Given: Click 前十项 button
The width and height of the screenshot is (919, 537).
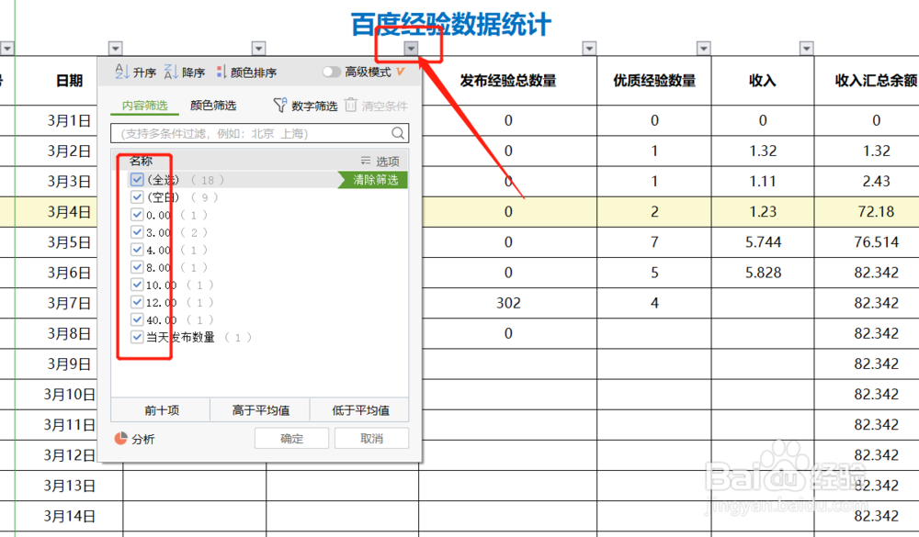Looking at the screenshot, I should pyautogui.click(x=161, y=410).
